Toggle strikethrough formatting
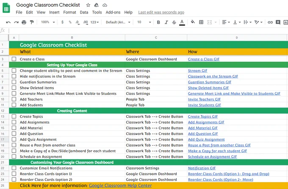288x189 pixels. [x=174, y=22]
